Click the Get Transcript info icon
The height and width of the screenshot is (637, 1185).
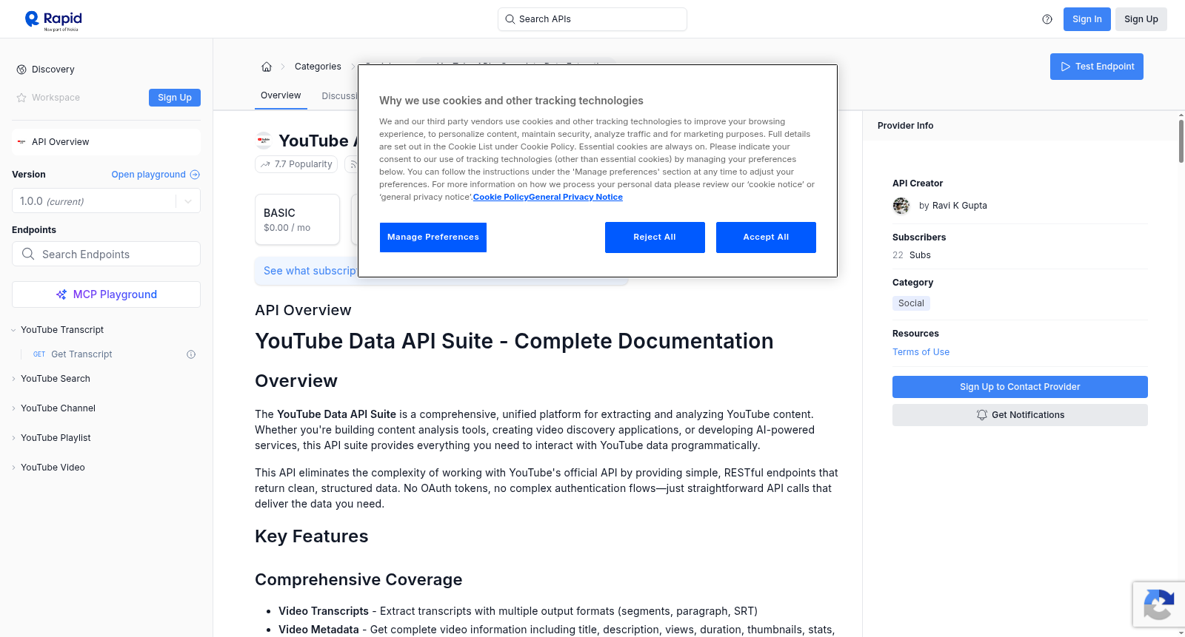coord(191,354)
